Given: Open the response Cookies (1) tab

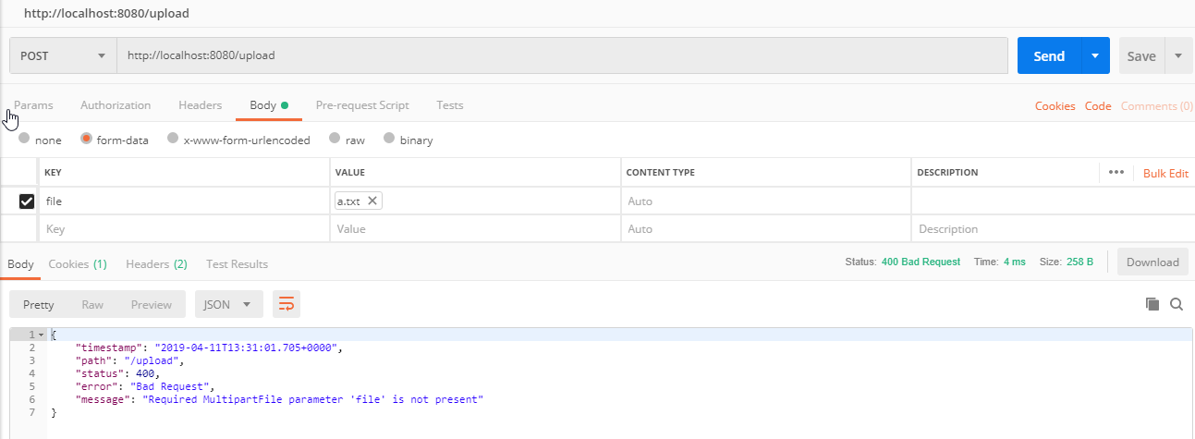Looking at the screenshot, I should pos(78,263).
